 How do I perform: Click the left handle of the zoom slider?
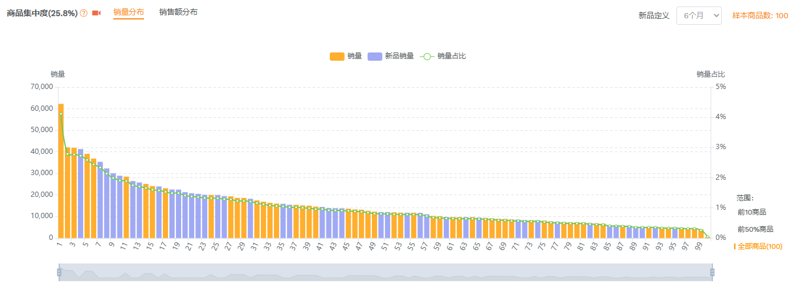pyautogui.click(x=59, y=272)
